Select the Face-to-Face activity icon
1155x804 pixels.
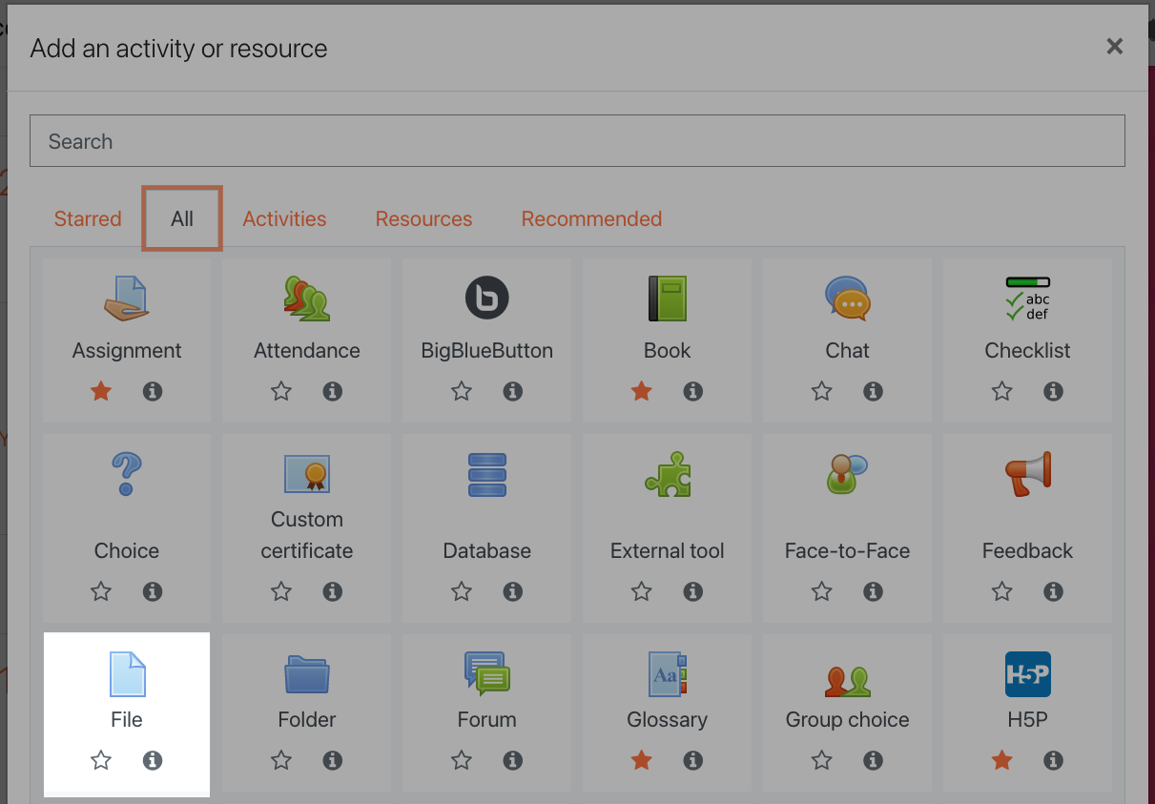848,474
